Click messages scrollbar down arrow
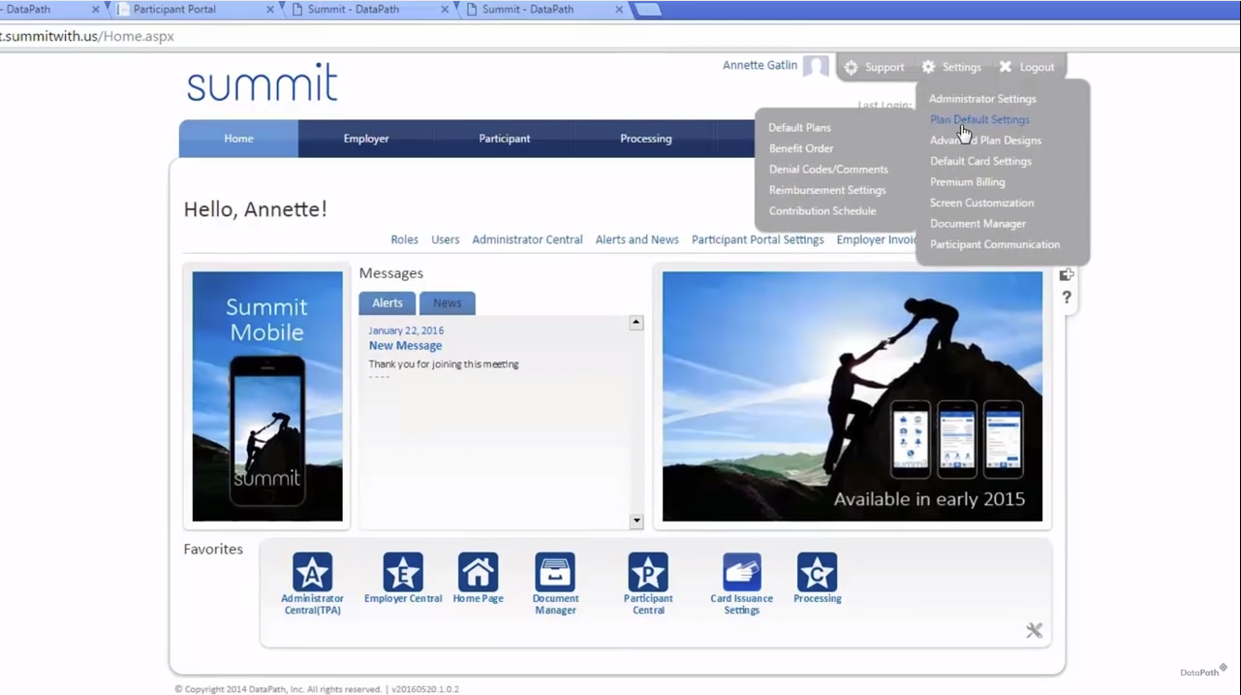 [x=636, y=521]
